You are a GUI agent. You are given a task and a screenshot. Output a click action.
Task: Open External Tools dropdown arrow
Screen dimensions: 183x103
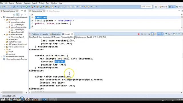34,7
